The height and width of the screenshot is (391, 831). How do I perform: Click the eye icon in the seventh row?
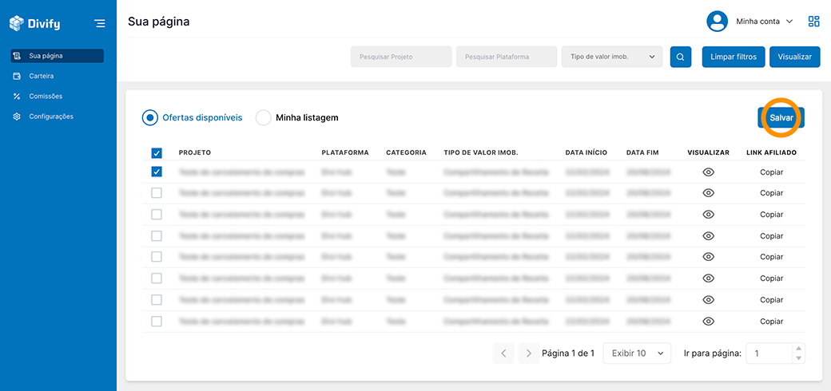click(708, 300)
